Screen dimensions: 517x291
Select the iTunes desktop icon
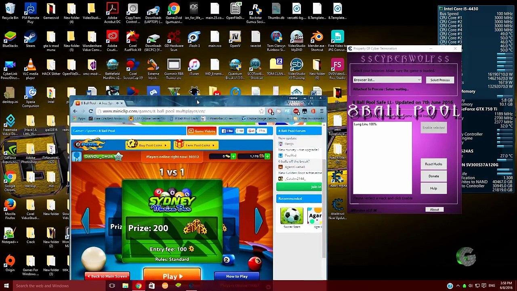click(194, 67)
